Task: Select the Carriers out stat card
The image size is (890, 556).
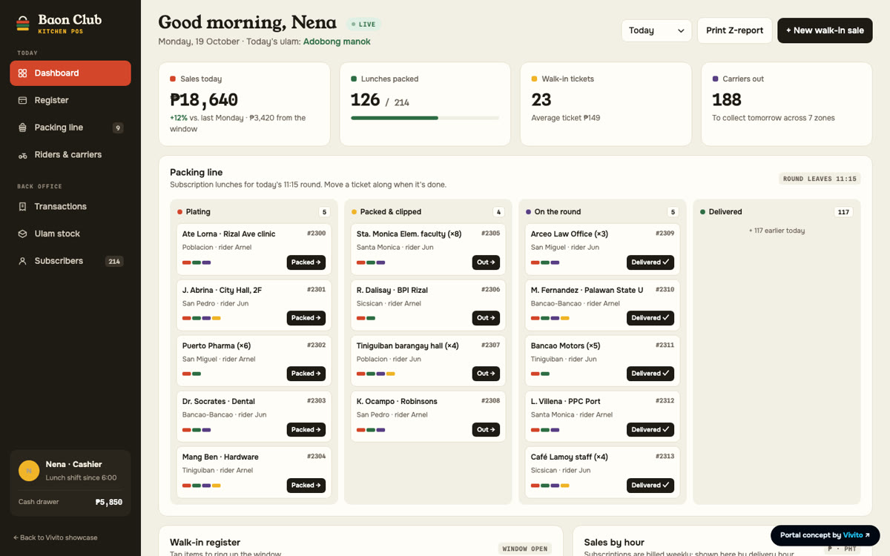Action: [x=786, y=104]
